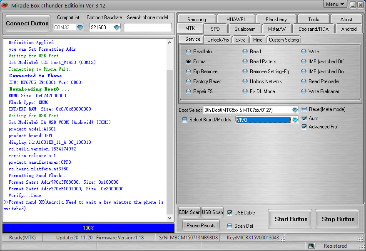Screen dimensions: 366x251
Task: Click the 'product.model:A1601' log line
Action: [x=32, y=129]
